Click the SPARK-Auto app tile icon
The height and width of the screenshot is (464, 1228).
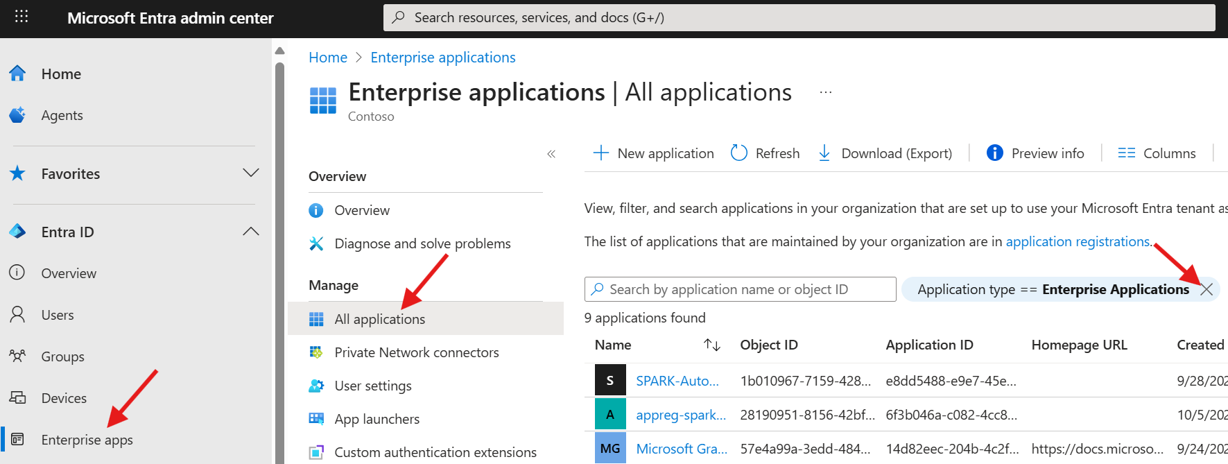[610, 380]
